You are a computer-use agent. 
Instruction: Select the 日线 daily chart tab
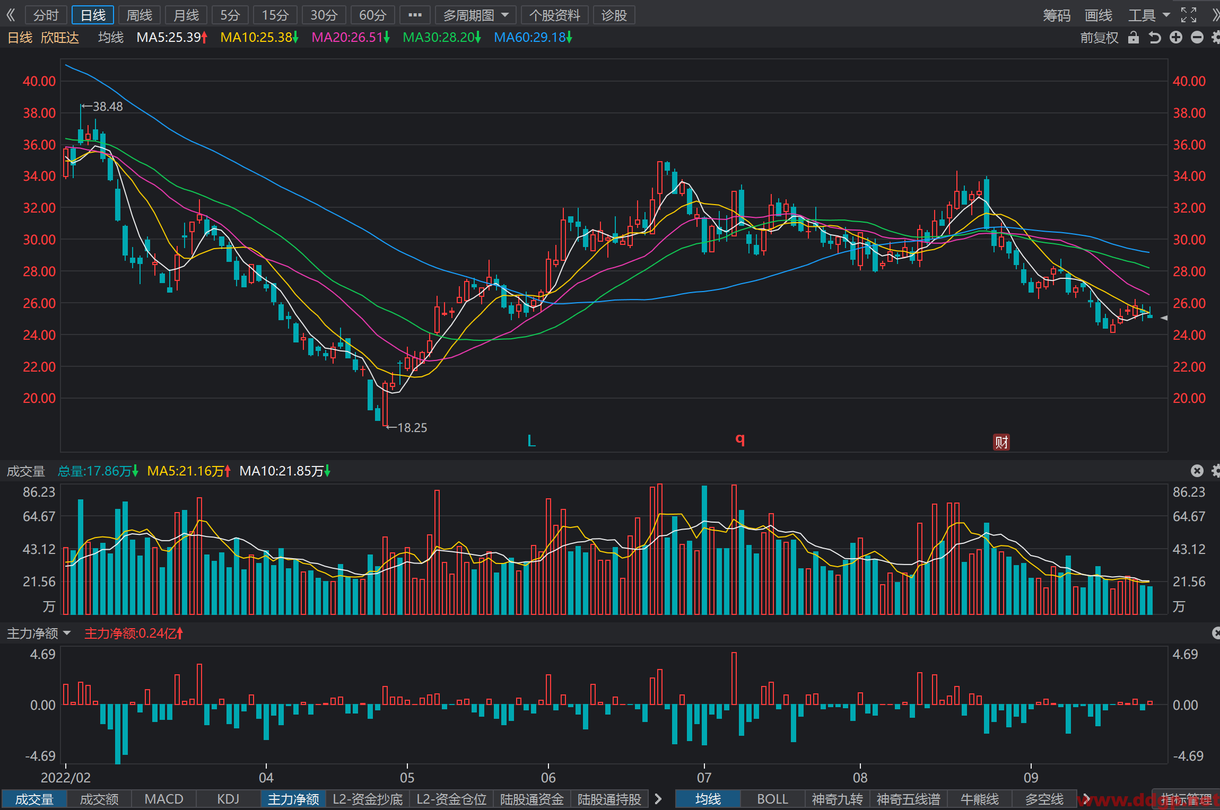(x=93, y=15)
